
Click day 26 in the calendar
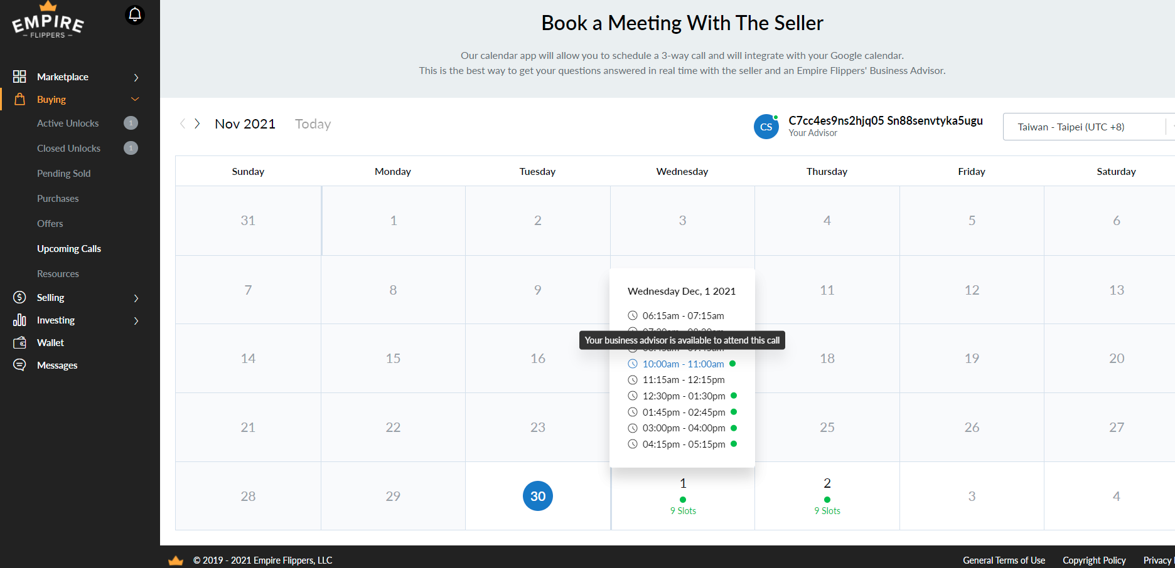(x=972, y=427)
